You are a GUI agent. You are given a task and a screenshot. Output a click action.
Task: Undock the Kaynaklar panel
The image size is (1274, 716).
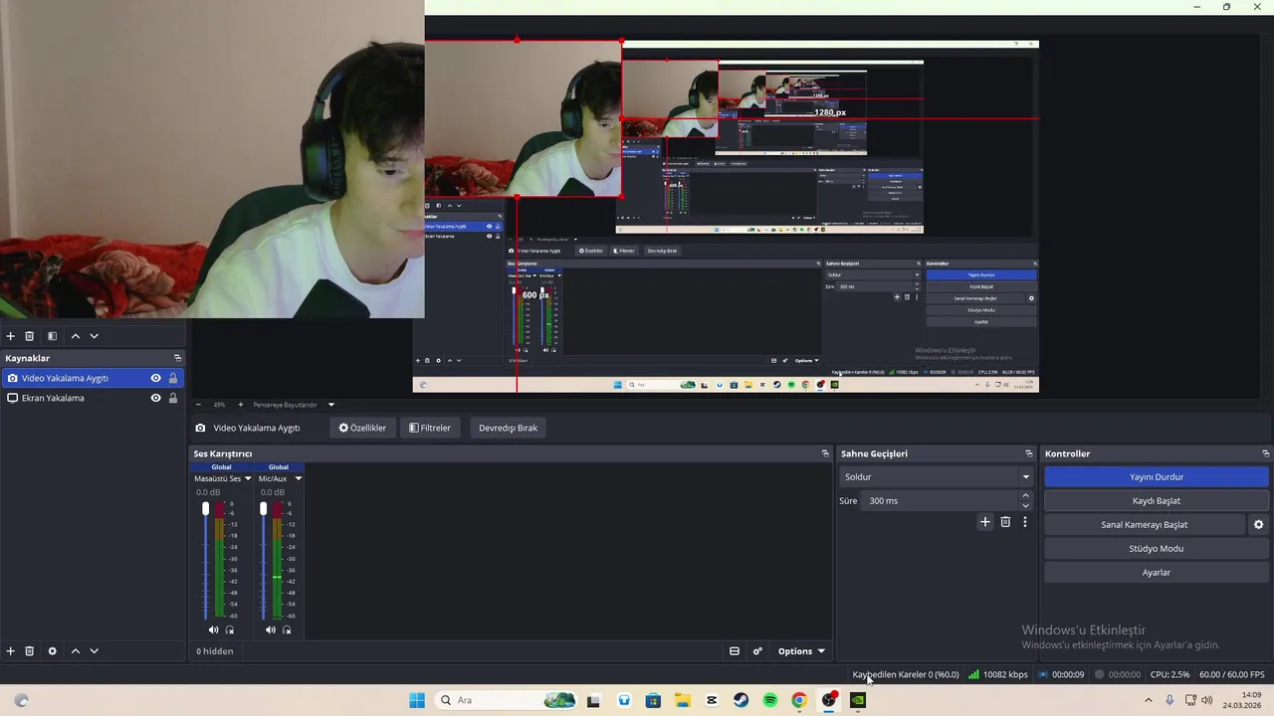pyautogui.click(x=178, y=358)
